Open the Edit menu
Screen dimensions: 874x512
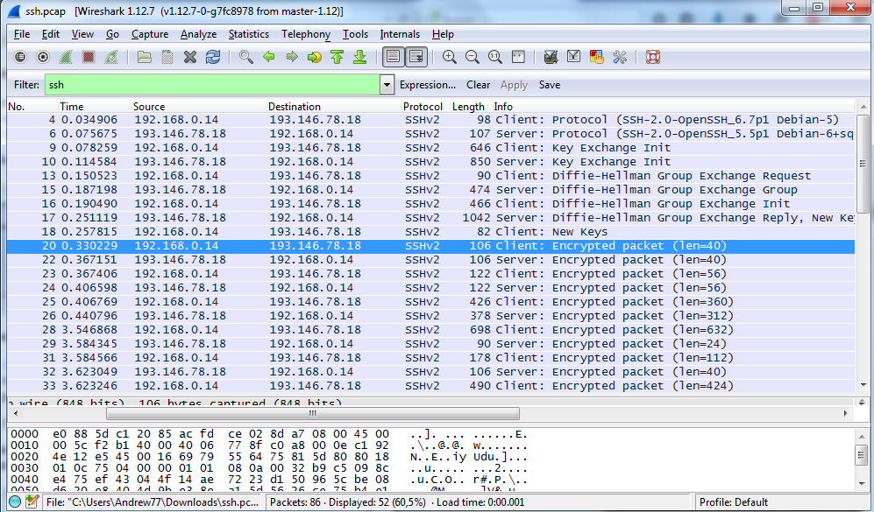point(51,34)
